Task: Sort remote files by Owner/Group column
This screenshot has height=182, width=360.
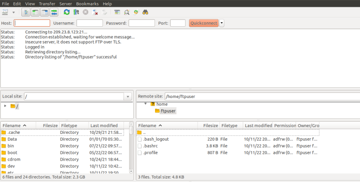Action: tap(308, 125)
